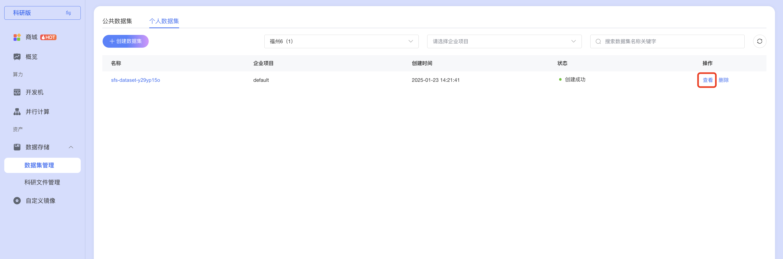The width and height of the screenshot is (783, 259).
Task: Click the 名称 column header
Action: click(x=116, y=63)
